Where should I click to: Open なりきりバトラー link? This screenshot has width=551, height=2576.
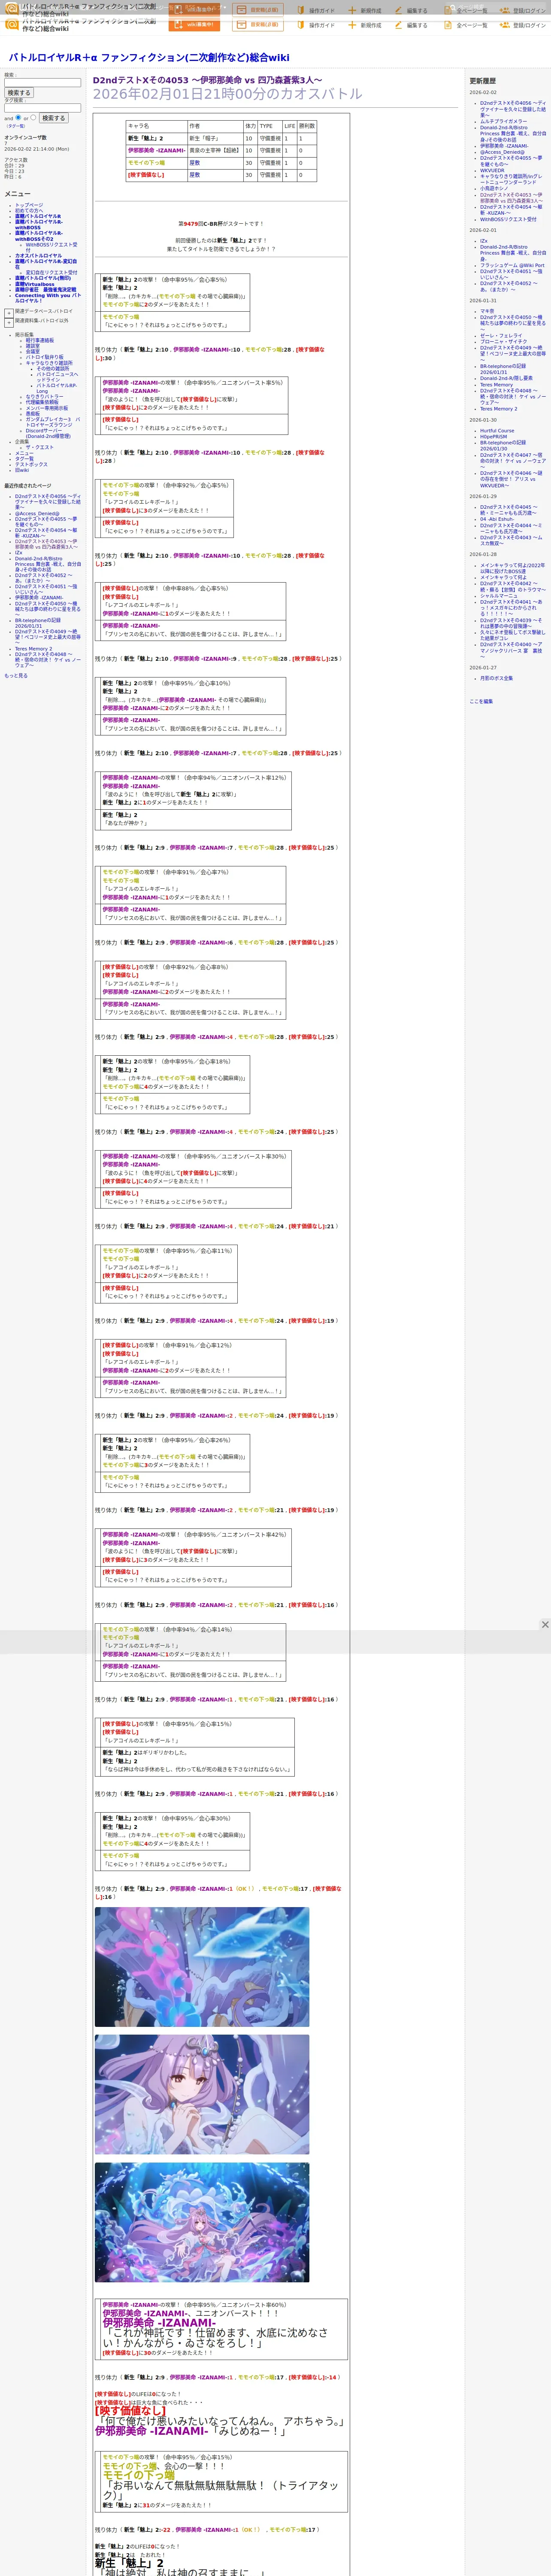[44, 397]
